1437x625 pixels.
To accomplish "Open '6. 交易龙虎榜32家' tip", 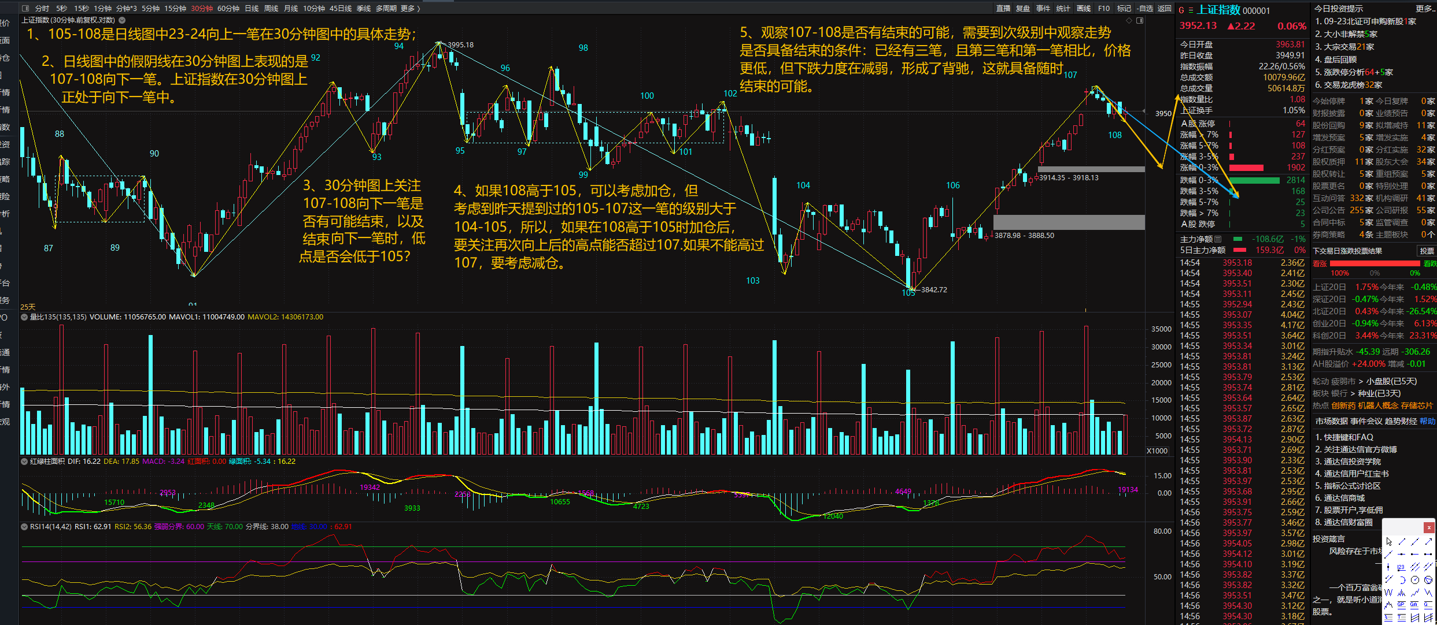I will point(1349,85).
